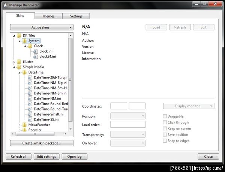Click the Recycler folder icon

24,130
